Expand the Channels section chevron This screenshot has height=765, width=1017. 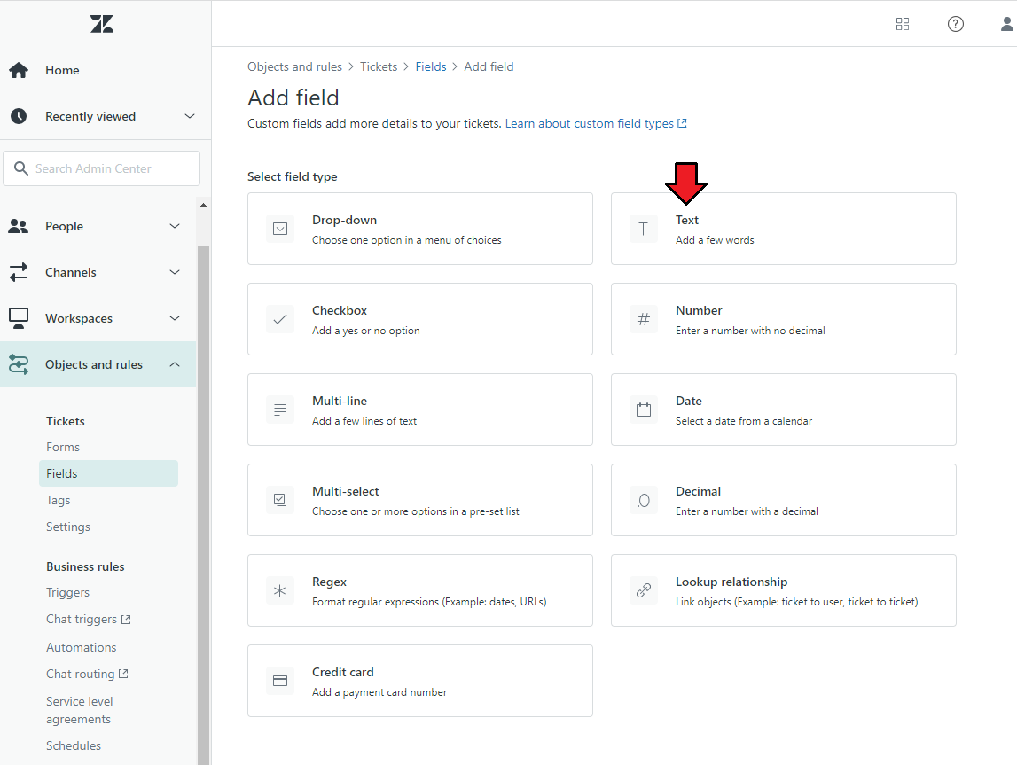[175, 272]
